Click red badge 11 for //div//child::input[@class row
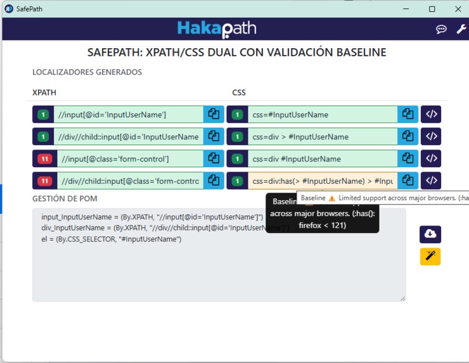This screenshot has height=363, width=469. (x=45, y=181)
